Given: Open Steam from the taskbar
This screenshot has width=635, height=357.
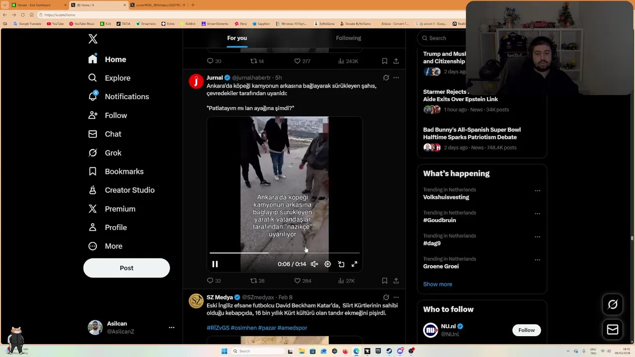Looking at the screenshot, I should pos(389,351).
